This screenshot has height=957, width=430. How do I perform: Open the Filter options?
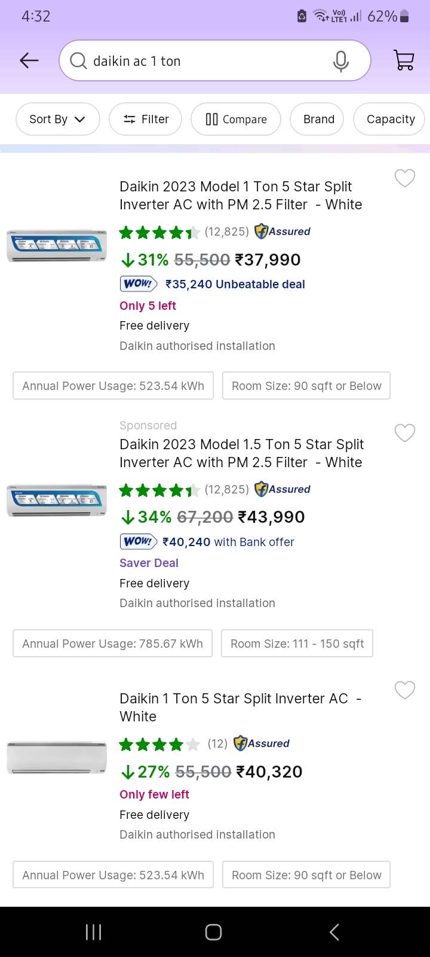147,119
